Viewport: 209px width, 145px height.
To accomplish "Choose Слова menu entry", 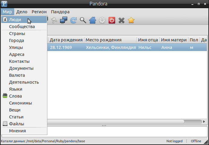I will click(x=24, y=96).
